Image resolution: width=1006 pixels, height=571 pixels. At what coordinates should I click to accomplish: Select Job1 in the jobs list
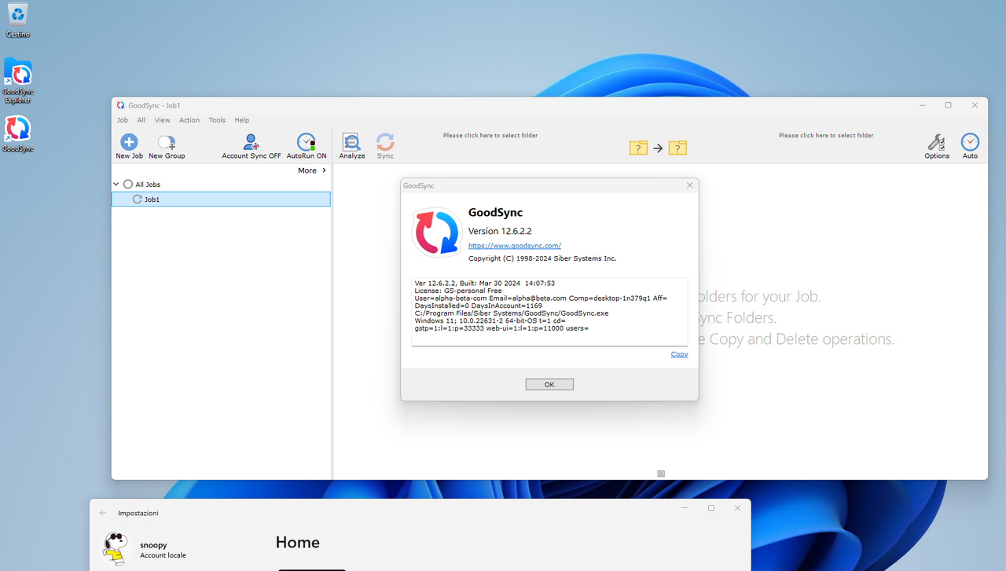pos(221,199)
